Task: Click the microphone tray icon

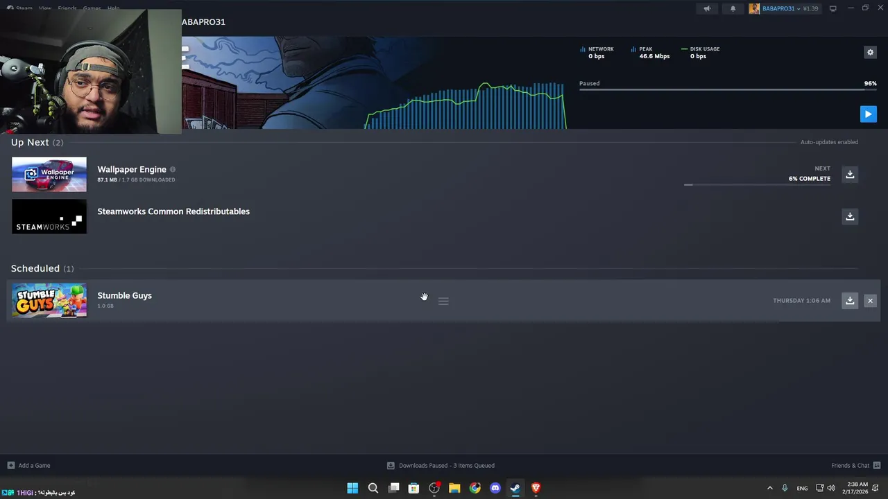Action: tap(785, 488)
